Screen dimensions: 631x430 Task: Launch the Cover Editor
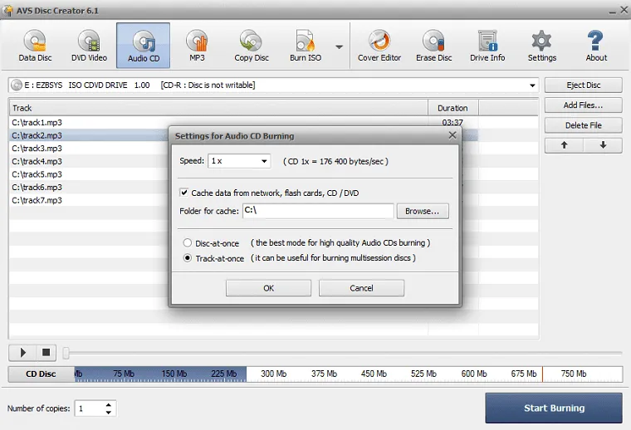tap(379, 46)
